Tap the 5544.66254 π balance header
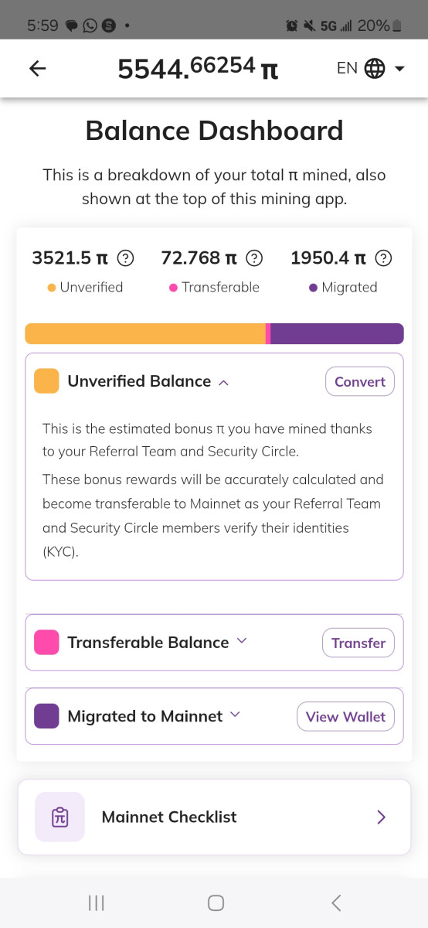428x928 pixels. [x=198, y=69]
